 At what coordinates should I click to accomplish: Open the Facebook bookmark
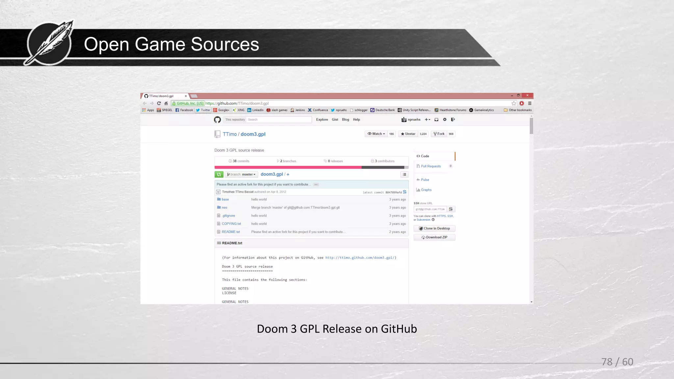click(x=184, y=110)
